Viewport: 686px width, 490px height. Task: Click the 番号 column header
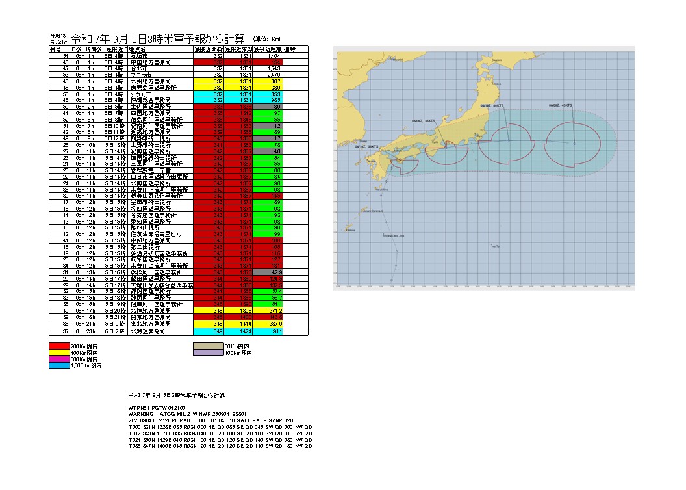click(x=55, y=49)
